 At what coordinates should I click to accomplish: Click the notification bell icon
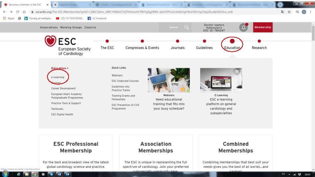(x=243, y=27)
